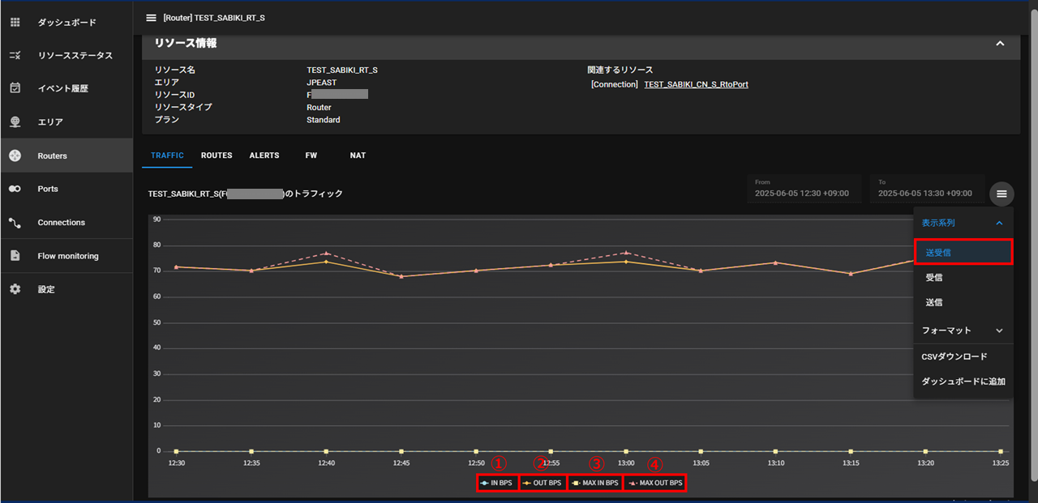1038x503 pixels.
Task: Click CSVダウンロード in the chart menu
Action: point(954,356)
